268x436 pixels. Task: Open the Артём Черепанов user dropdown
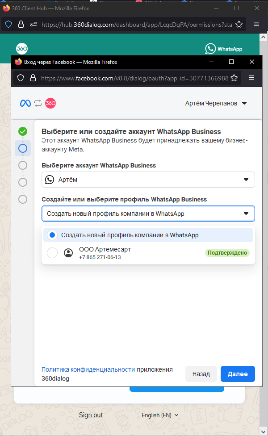coord(216,103)
